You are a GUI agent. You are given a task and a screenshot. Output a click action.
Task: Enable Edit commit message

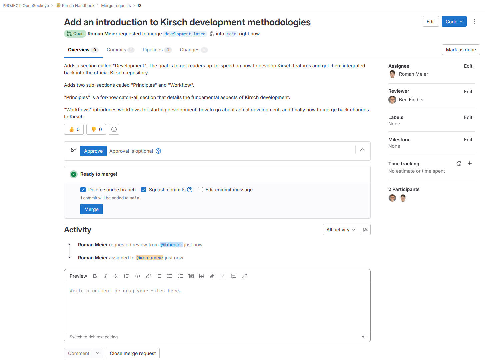click(200, 190)
